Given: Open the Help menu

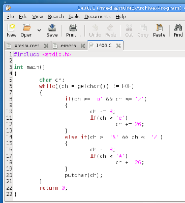Looking at the screenshot, I should 120,17.
